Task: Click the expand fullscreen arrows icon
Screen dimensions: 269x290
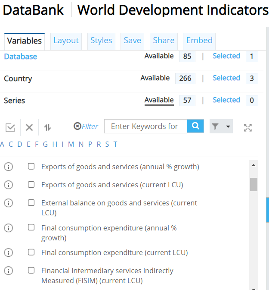Action: (x=247, y=127)
